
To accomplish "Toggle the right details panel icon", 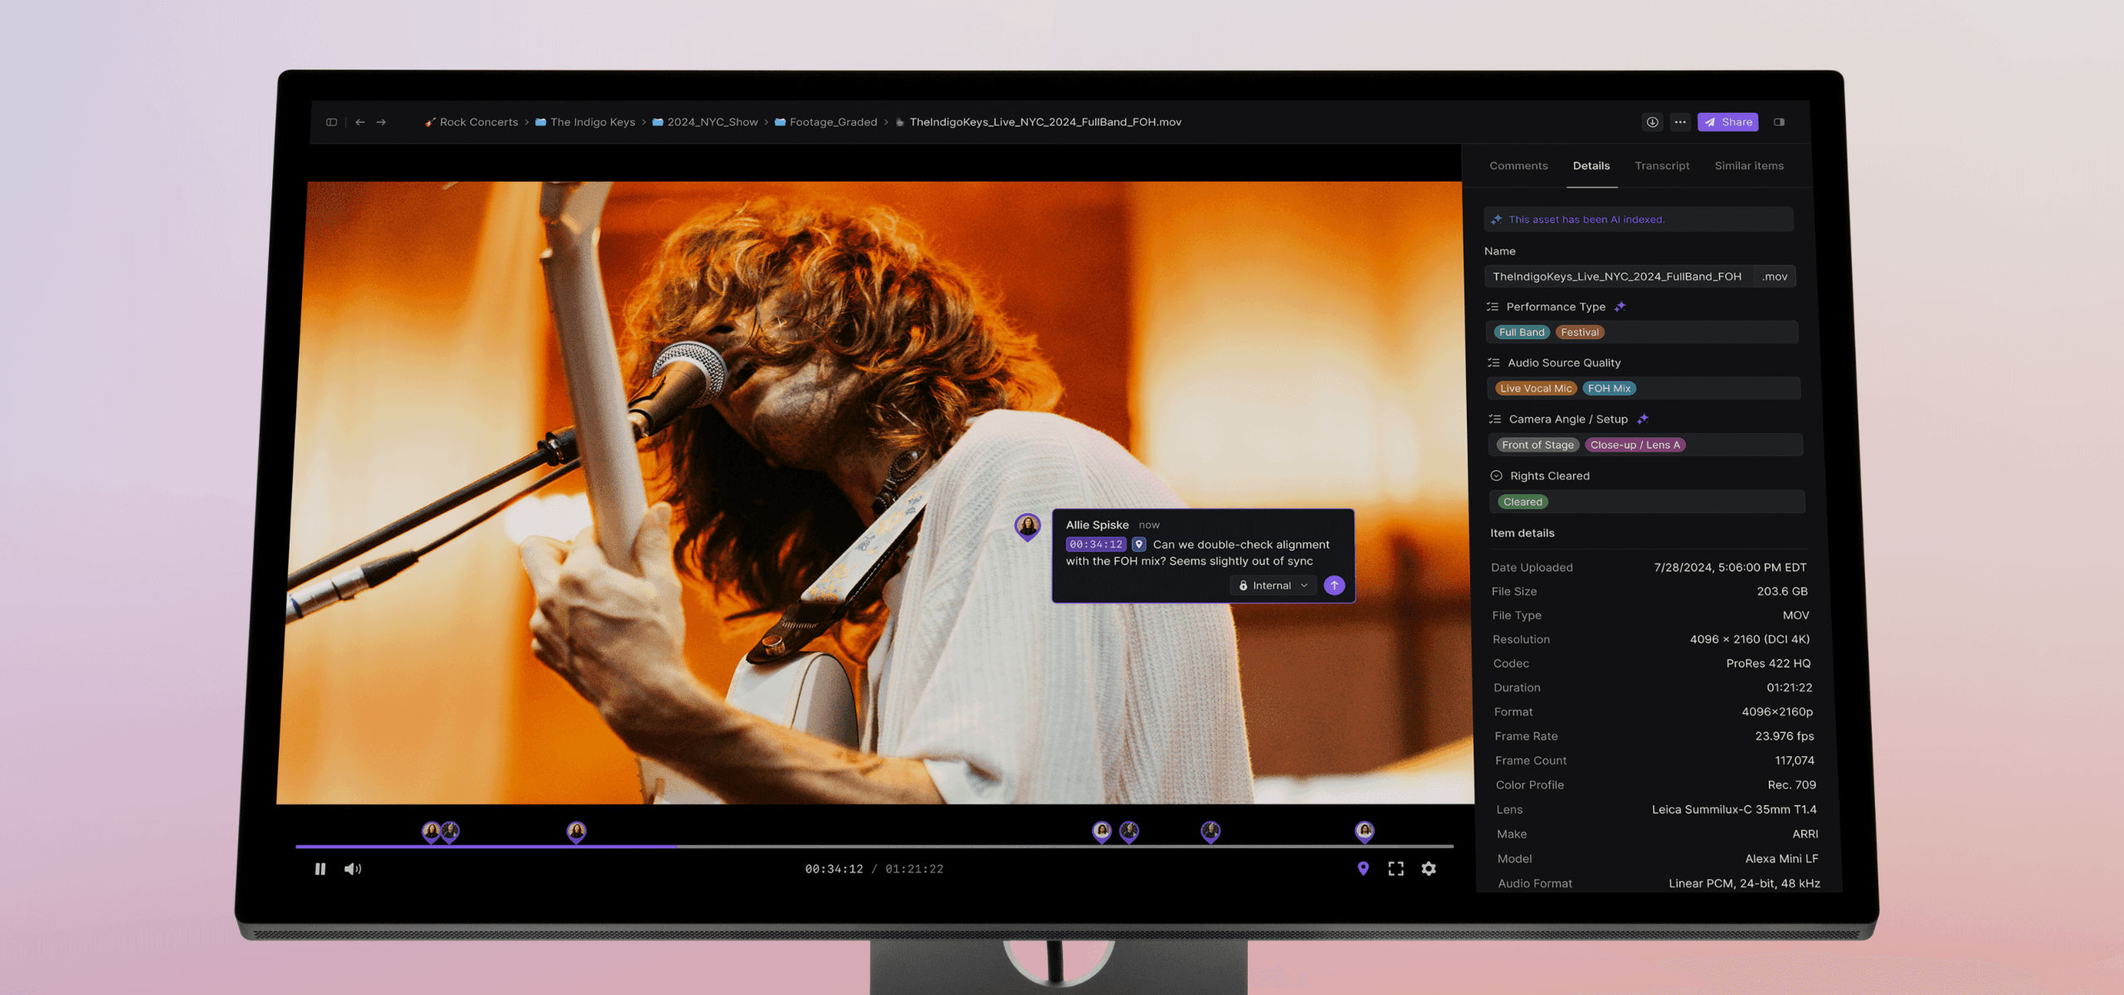I will (x=1779, y=122).
